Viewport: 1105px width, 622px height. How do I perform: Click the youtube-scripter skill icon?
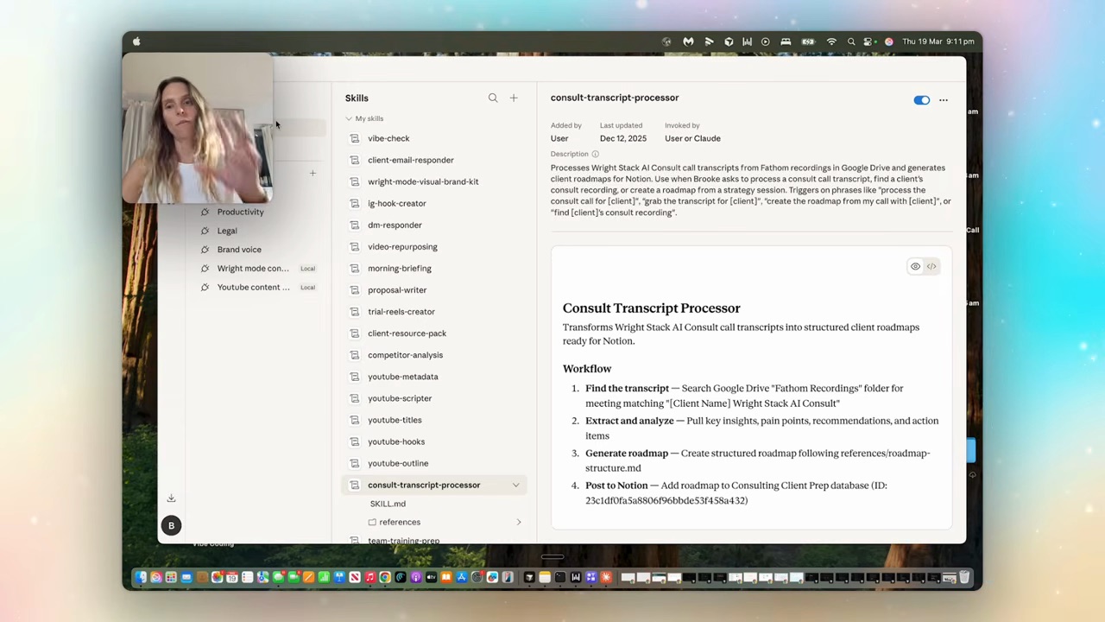pyautogui.click(x=355, y=398)
